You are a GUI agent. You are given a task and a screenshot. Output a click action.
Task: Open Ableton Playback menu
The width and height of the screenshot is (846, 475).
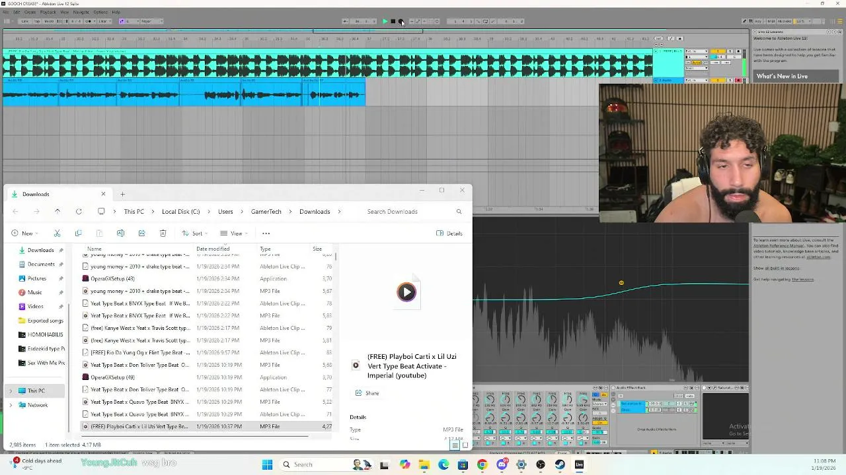48,12
